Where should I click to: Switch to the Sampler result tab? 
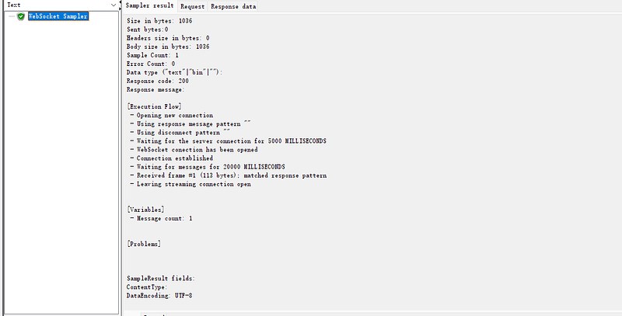click(x=149, y=5)
